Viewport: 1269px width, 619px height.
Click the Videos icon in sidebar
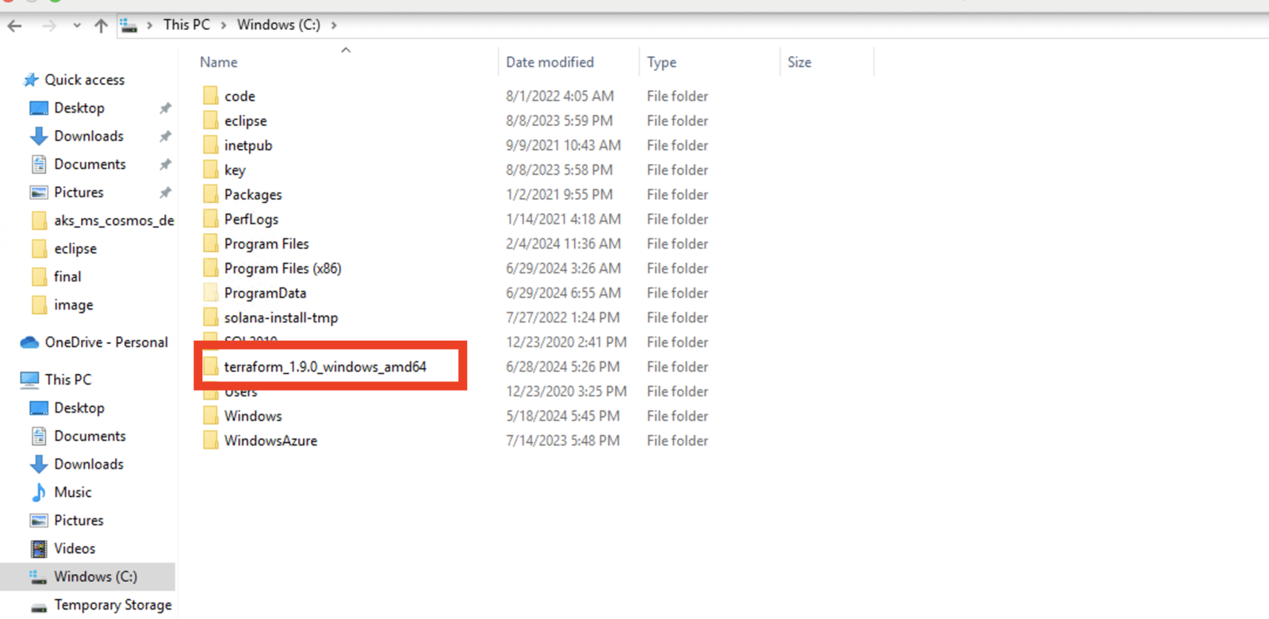(39, 548)
